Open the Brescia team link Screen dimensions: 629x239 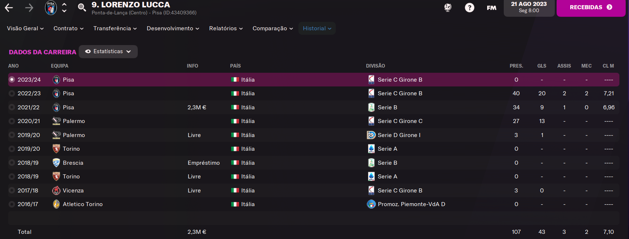click(x=73, y=163)
